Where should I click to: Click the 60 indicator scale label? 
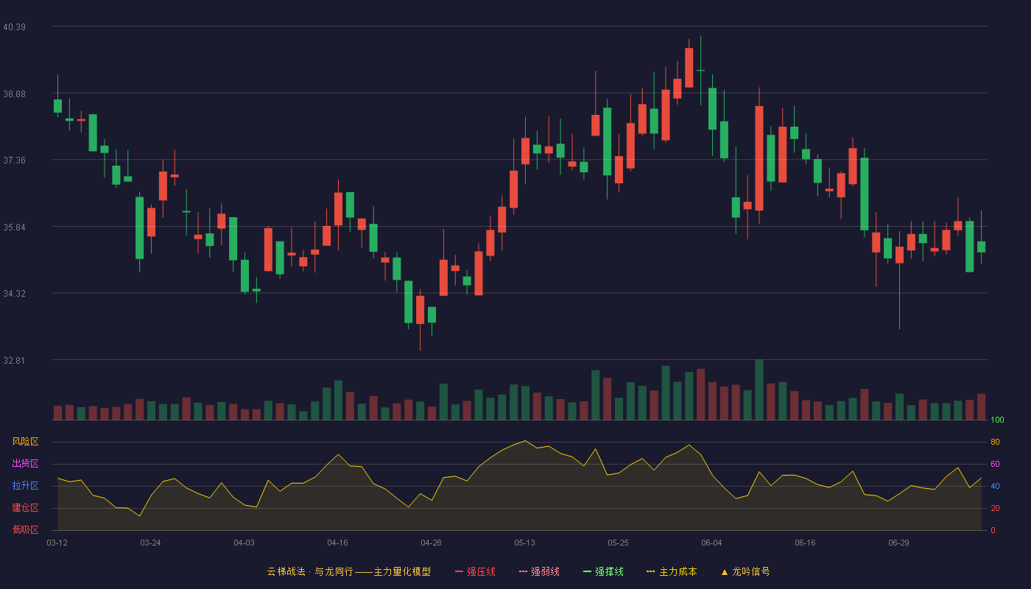[x=995, y=464]
